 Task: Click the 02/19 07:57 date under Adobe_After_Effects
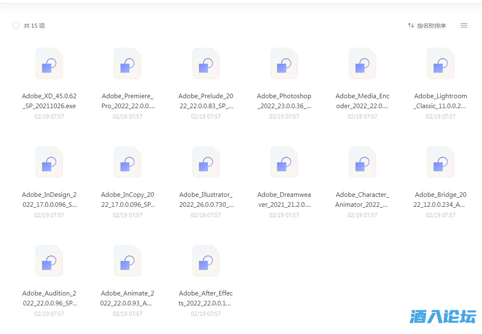[206, 314]
